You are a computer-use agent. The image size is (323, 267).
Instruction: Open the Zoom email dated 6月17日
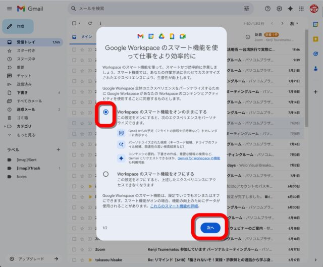186,249
